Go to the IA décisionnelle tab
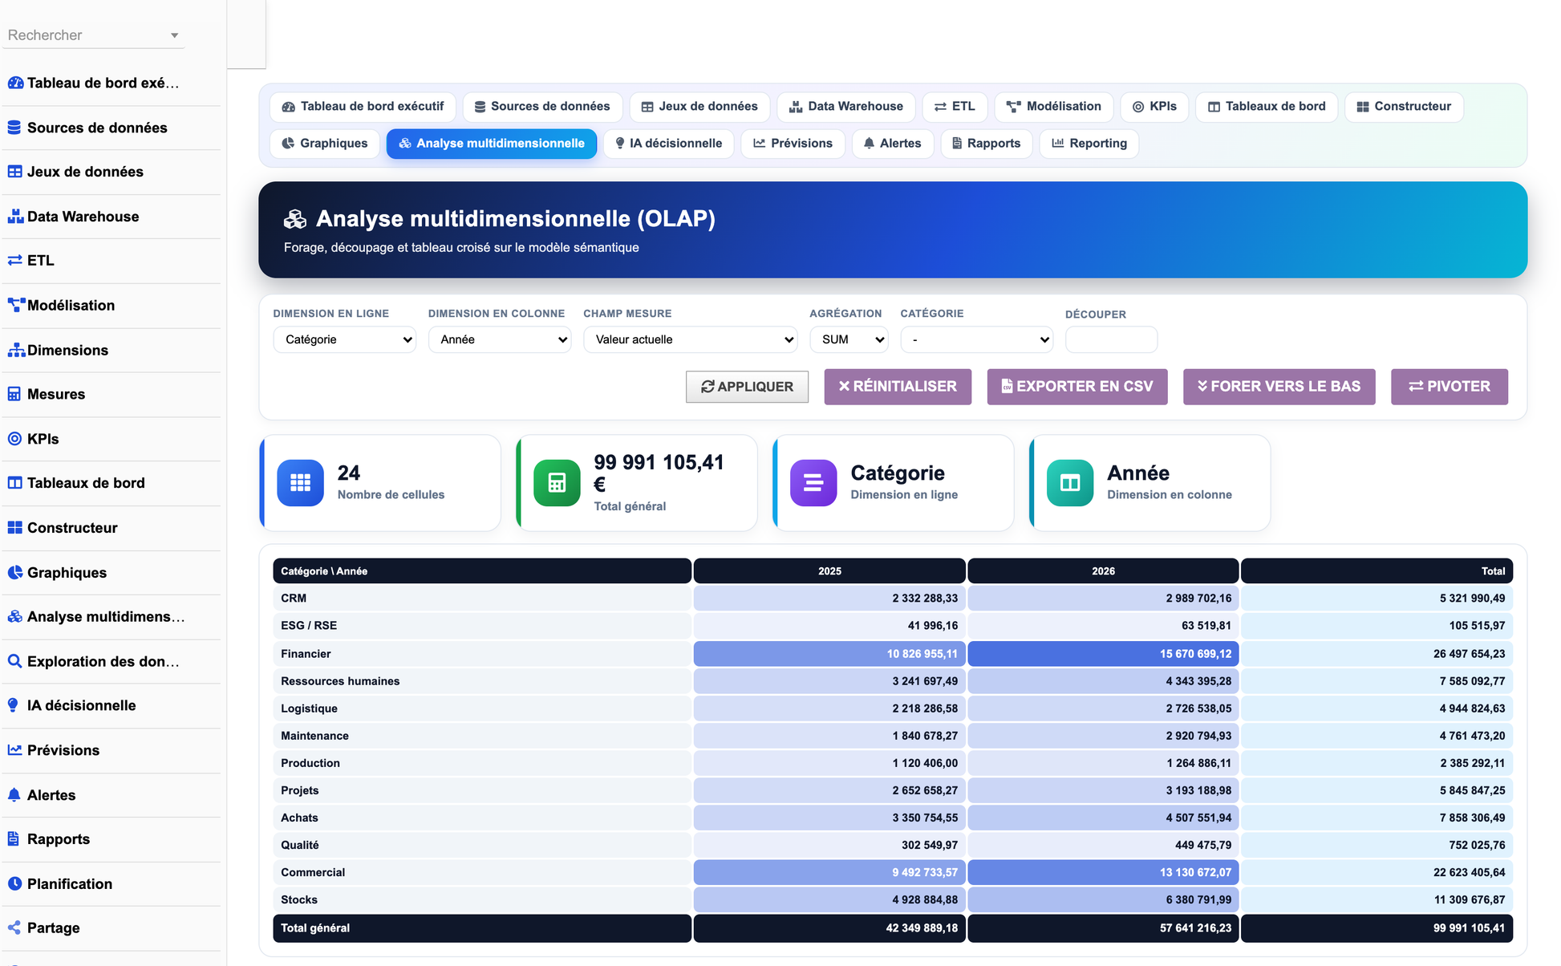This screenshot has width=1561, height=966. (x=669, y=143)
